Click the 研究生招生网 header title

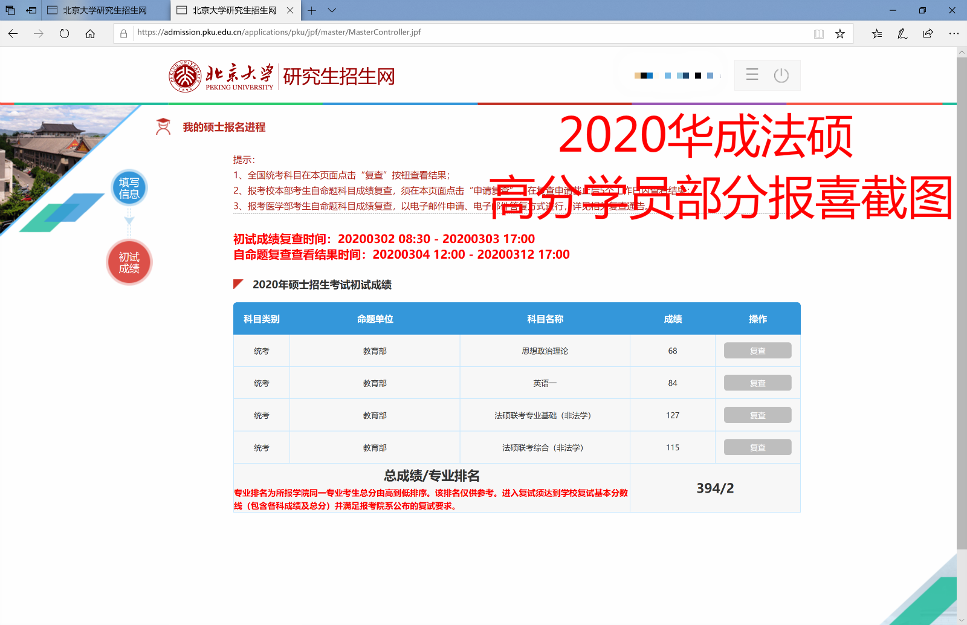pos(339,76)
